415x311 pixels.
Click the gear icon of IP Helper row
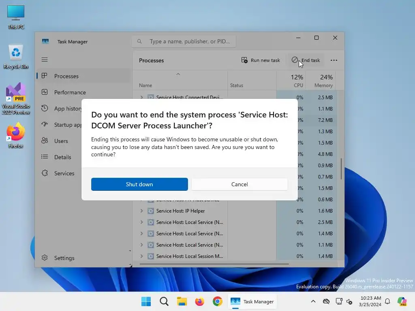(151, 211)
